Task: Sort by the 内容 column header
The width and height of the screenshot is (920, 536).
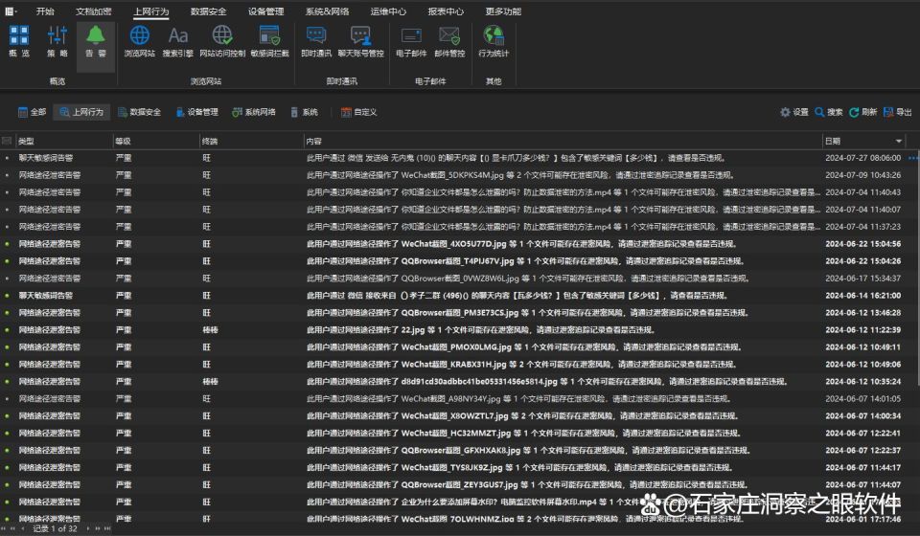Action: (x=563, y=141)
